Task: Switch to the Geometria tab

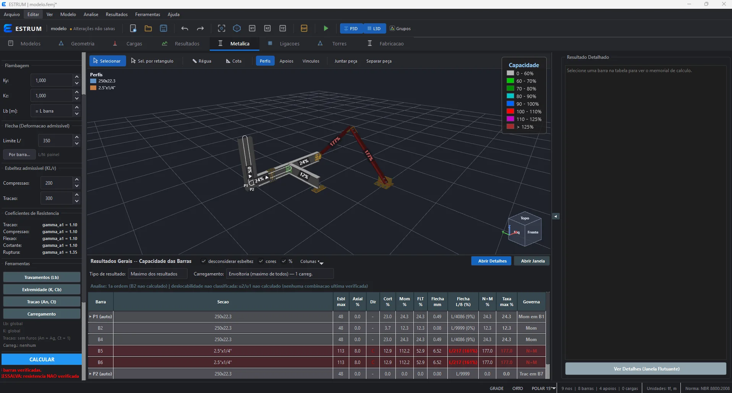Action: point(77,44)
